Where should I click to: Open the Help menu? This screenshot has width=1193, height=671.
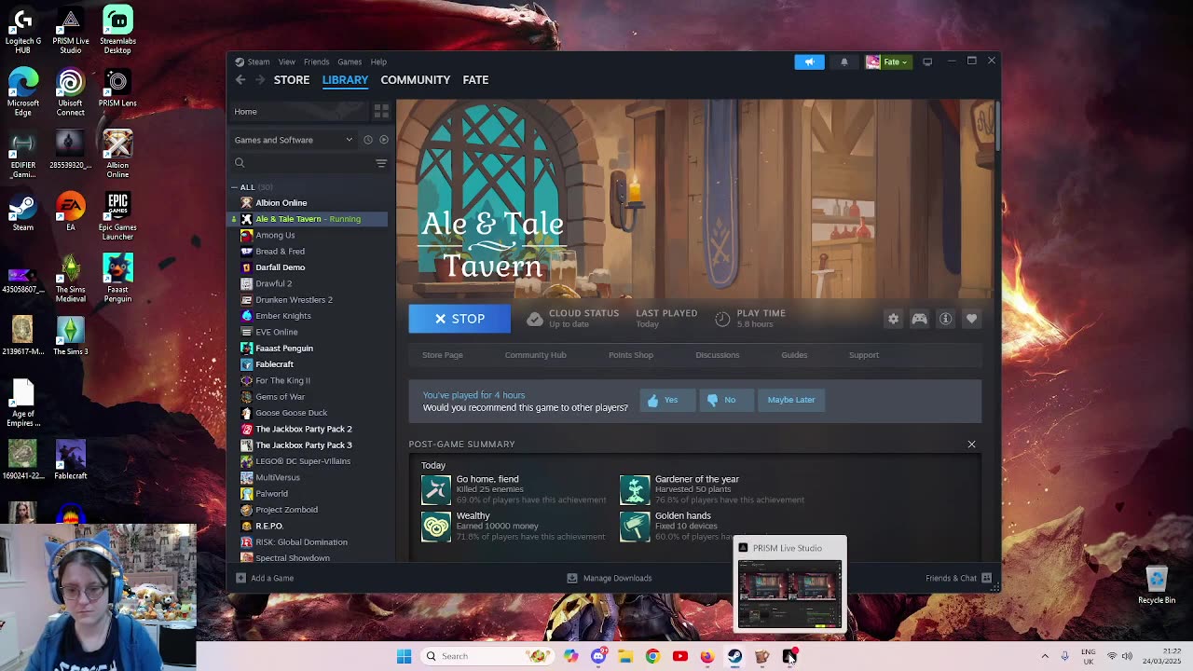point(378,62)
